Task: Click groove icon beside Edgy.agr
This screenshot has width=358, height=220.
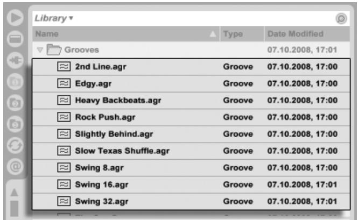Action: (x=64, y=83)
